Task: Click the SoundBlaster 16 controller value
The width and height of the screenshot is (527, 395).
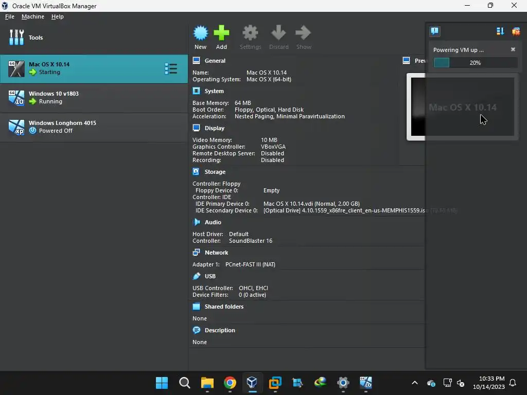Action: pos(251,241)
